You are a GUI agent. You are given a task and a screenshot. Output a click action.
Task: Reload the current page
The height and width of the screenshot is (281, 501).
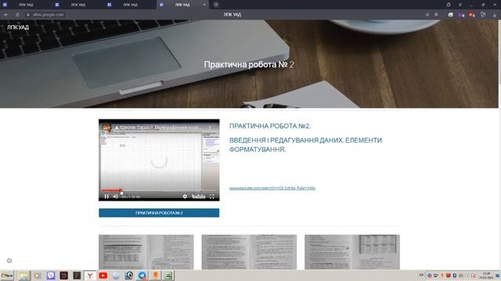(17, 15)
